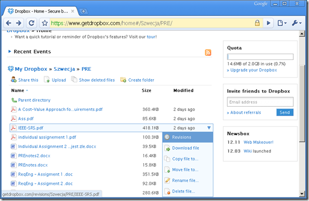This screenshot has height=201, width=309.
Task: Sort files by Size column
Action: point(146,91)
